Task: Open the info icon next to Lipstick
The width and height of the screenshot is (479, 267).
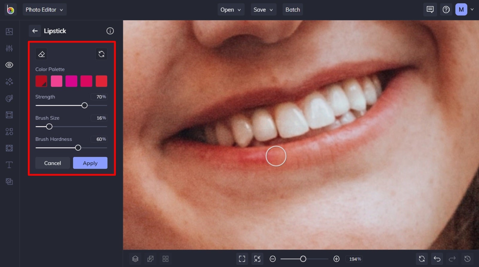Action: (110, 31)
